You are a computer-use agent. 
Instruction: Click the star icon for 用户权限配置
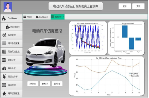(x=4, y=93)
